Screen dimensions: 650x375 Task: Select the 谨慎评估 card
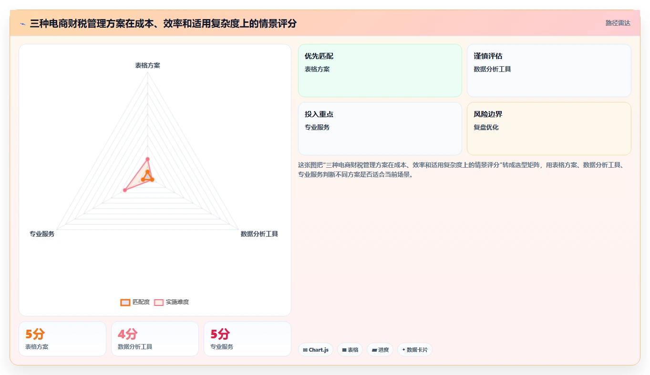pyautogui.click(x=549, y=71)
